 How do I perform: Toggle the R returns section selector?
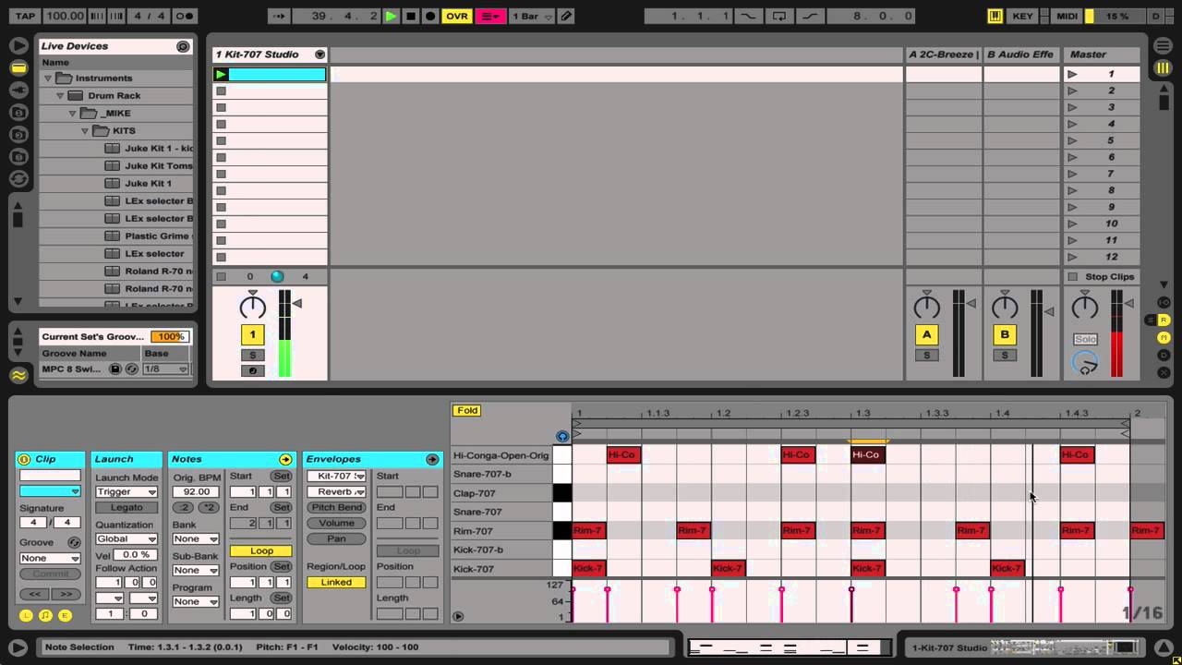point(1164,320)
